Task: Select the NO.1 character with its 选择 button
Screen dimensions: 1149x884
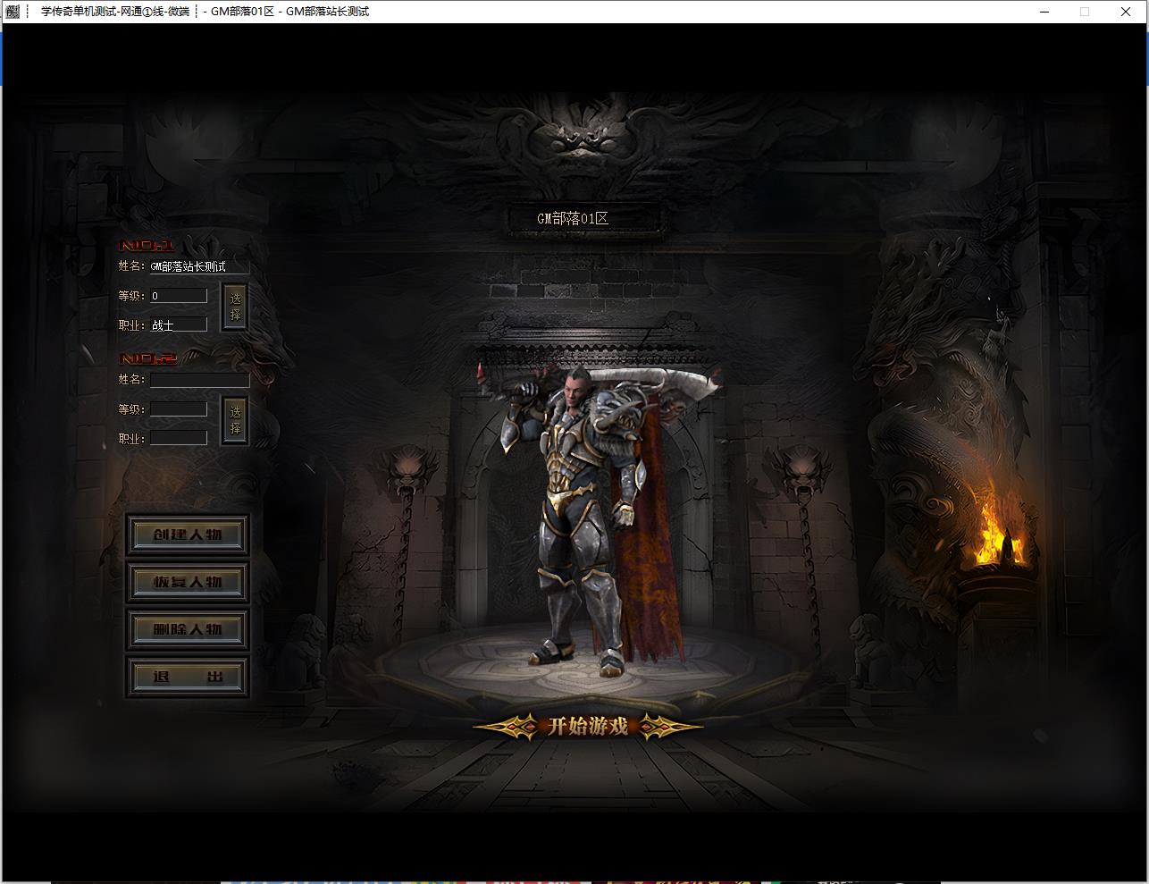Action: coord(235,307)
